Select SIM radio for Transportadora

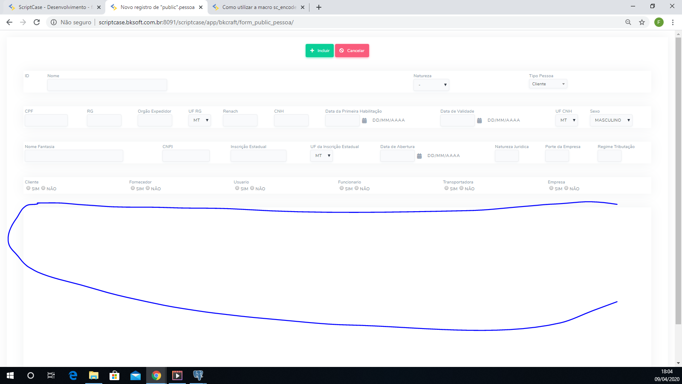point(446,188)
